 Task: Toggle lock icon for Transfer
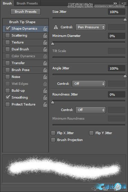45,63
